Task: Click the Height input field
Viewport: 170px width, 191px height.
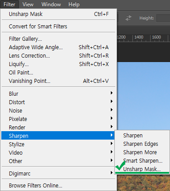Action: (x=163, y=18)
